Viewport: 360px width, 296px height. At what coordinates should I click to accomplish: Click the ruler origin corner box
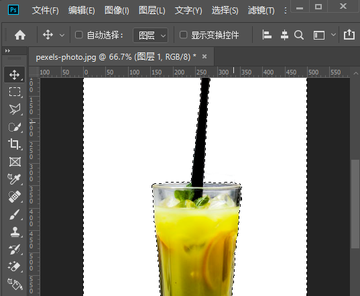tap(34, 72)
